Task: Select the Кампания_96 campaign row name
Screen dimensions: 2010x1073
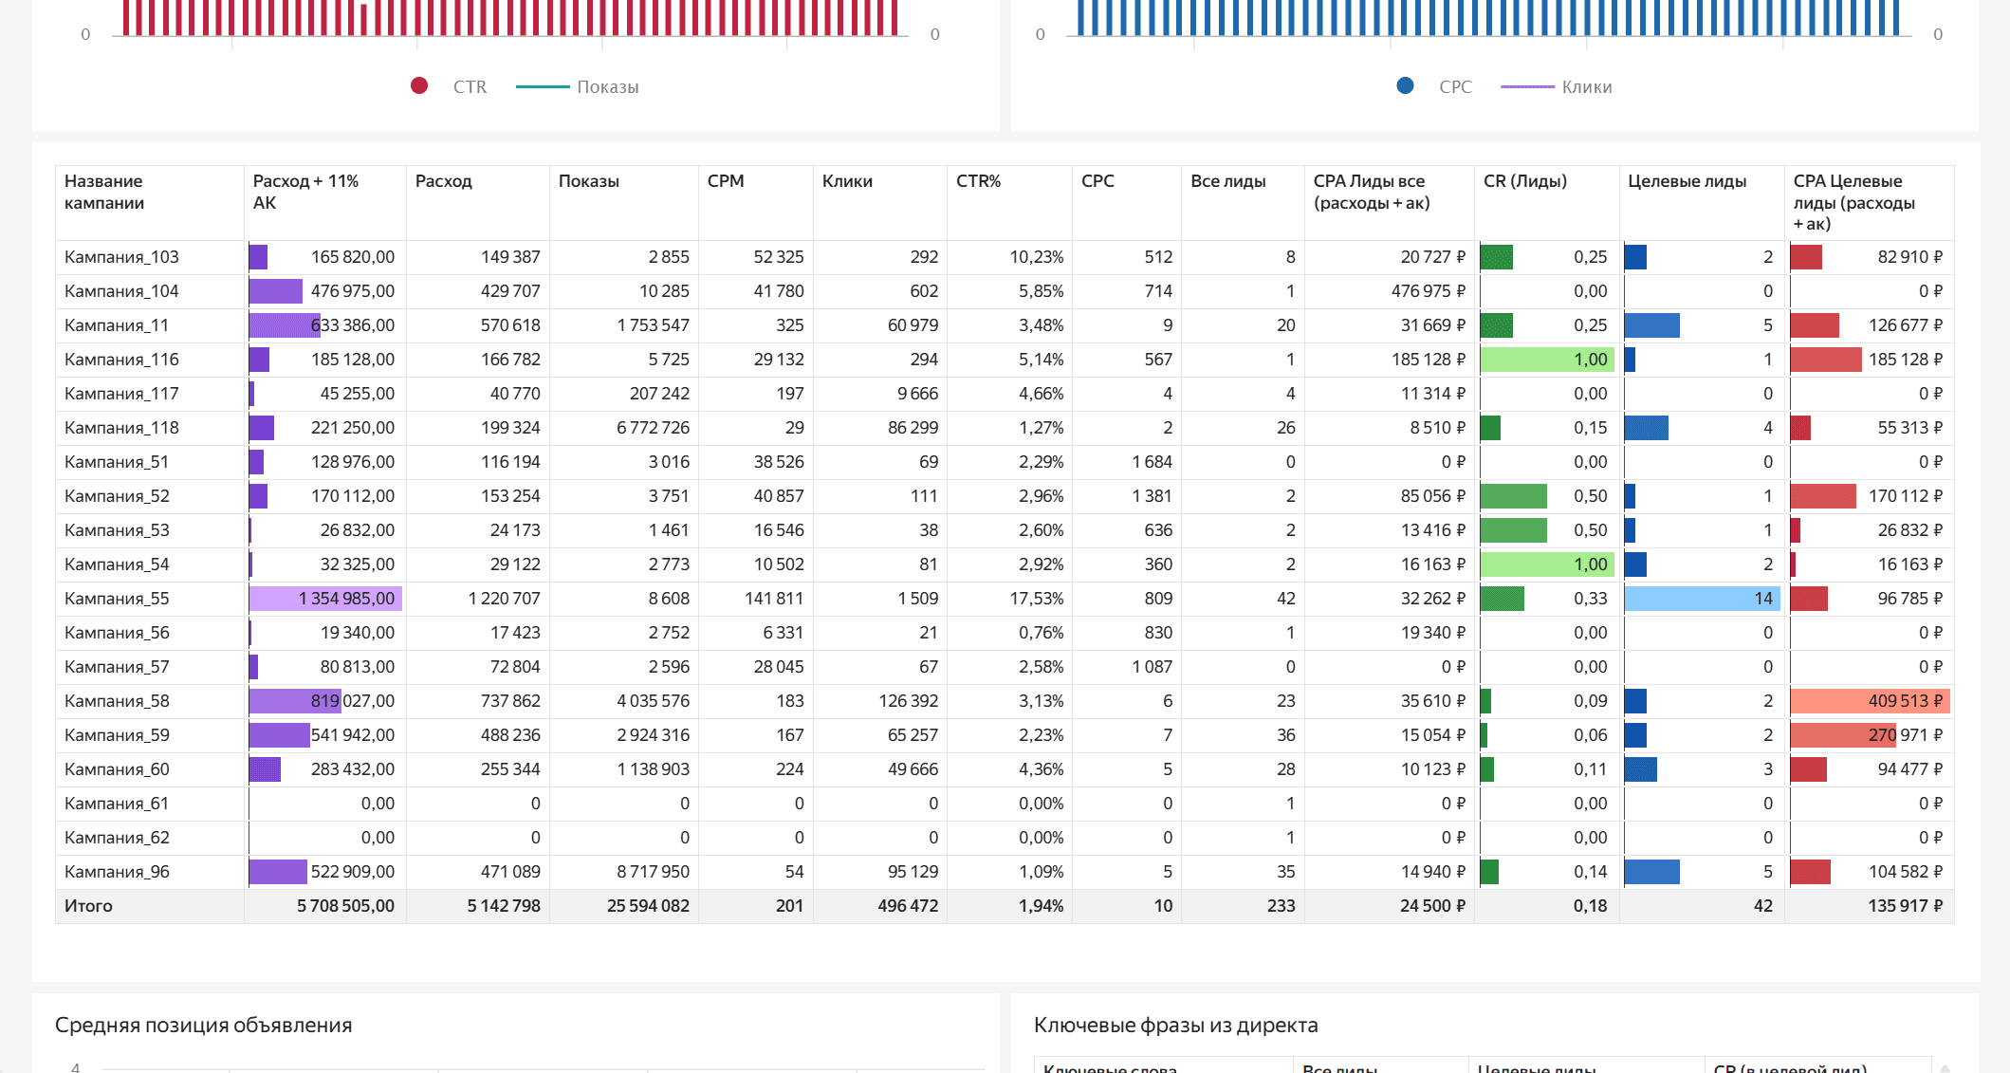Action: tap(117, 872)
